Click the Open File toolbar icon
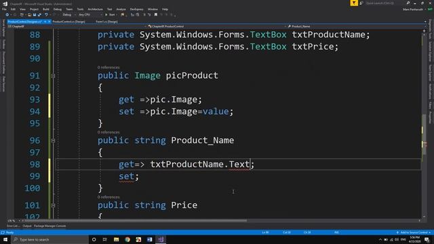The height and width of the screenshot is (244, 434). pyautogui.click(x=29, y=15)
